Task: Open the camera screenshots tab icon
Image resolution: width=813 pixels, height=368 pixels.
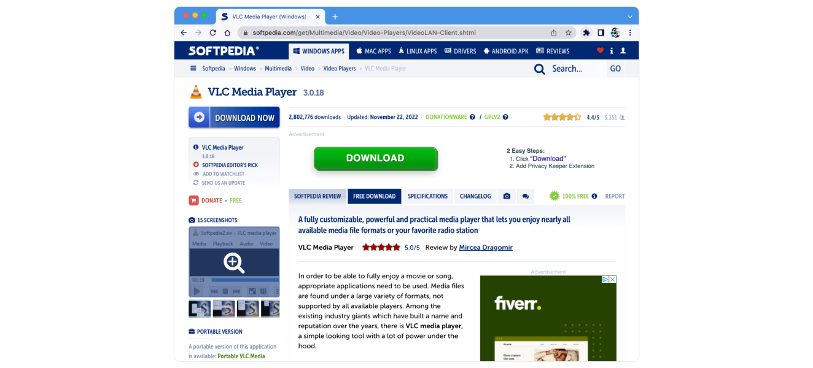Action: point(507,196)
